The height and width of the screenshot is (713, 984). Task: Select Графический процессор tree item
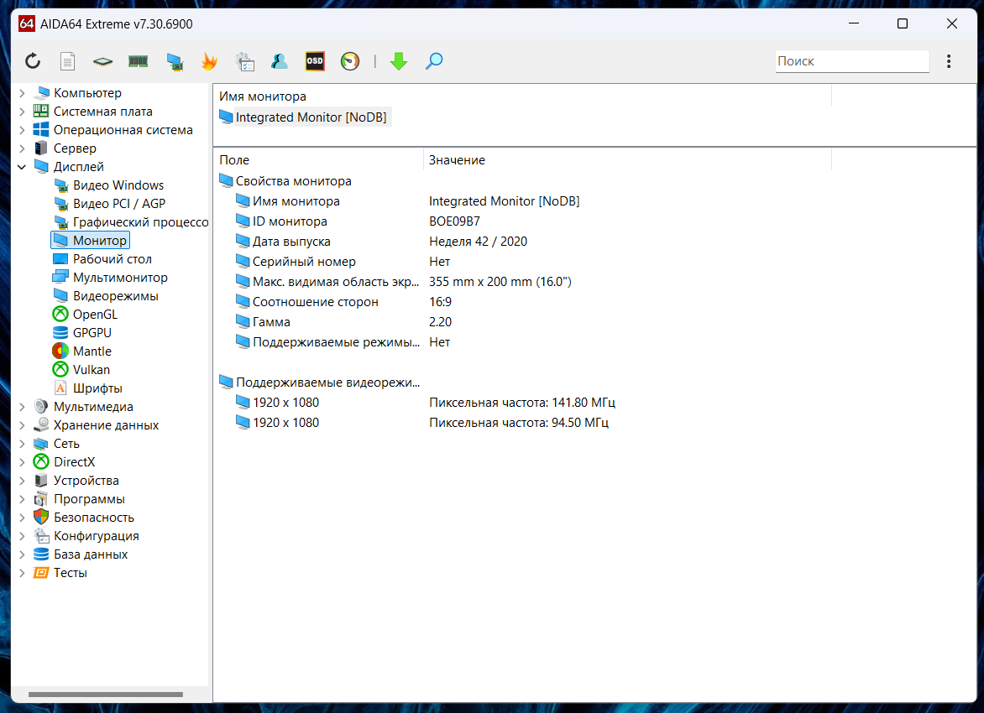pos(140,222)
